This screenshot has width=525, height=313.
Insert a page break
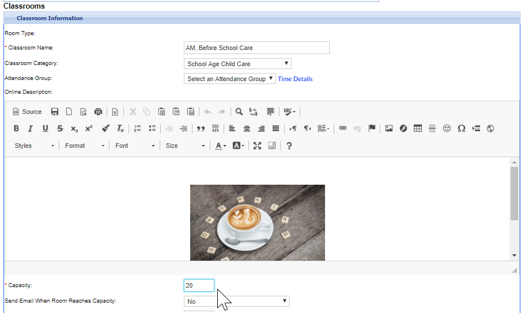point(476,128)
